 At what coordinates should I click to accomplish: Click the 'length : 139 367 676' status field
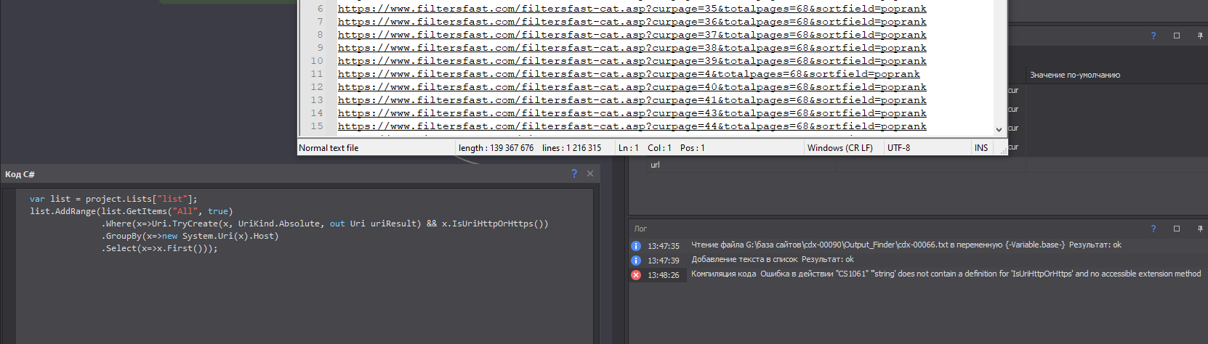tap(496, 148)
